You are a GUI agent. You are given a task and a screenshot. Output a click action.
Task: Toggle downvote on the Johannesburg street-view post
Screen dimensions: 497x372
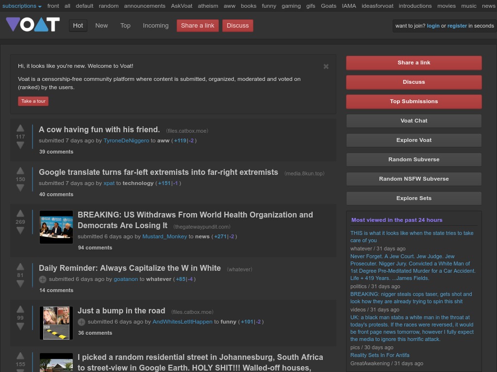[x=20, y=371]
